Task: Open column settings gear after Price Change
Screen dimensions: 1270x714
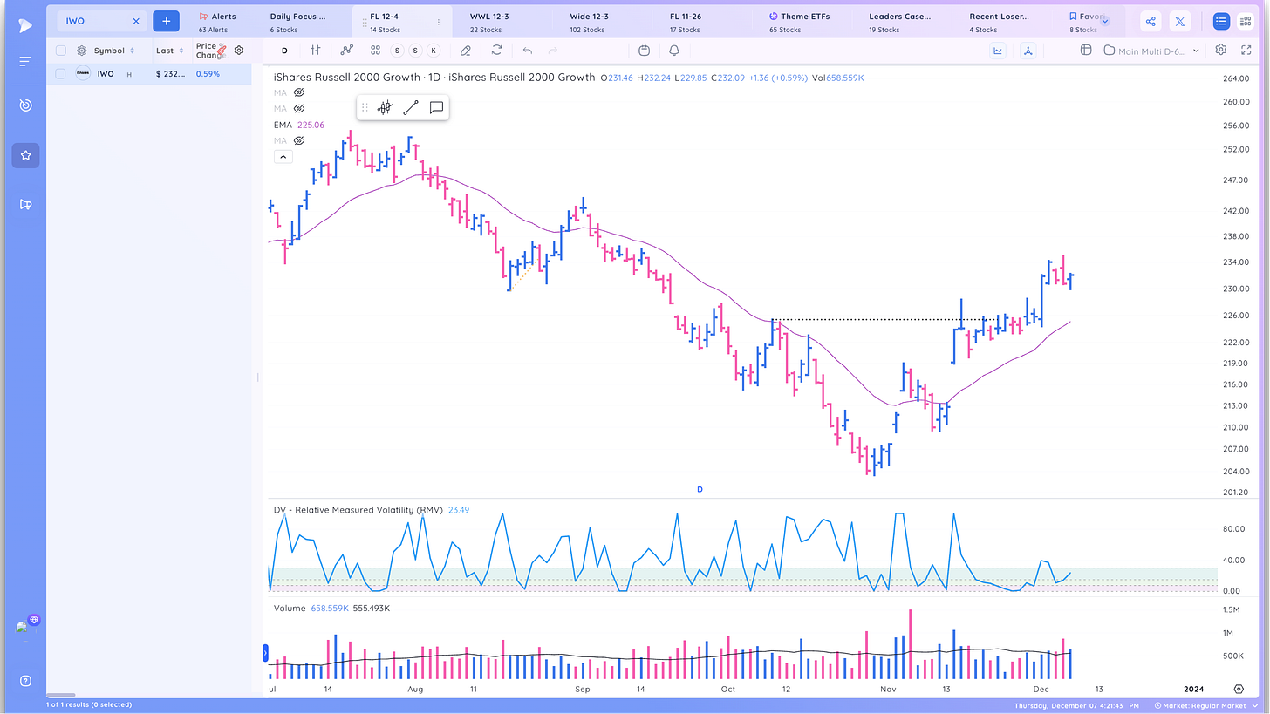Action: (x=239, y=51)
